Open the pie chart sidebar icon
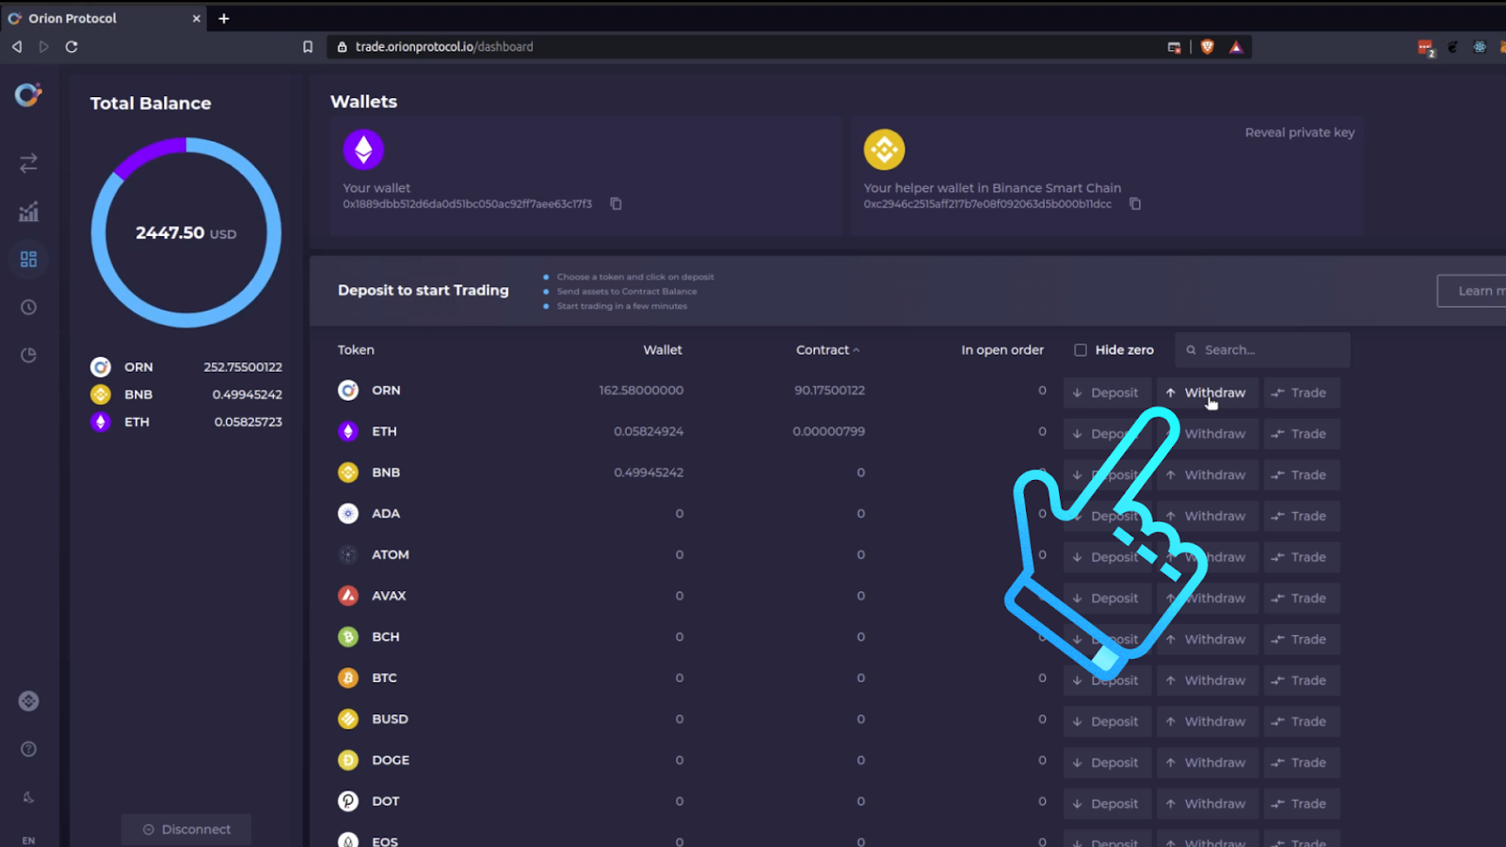 tap(28, 355)
